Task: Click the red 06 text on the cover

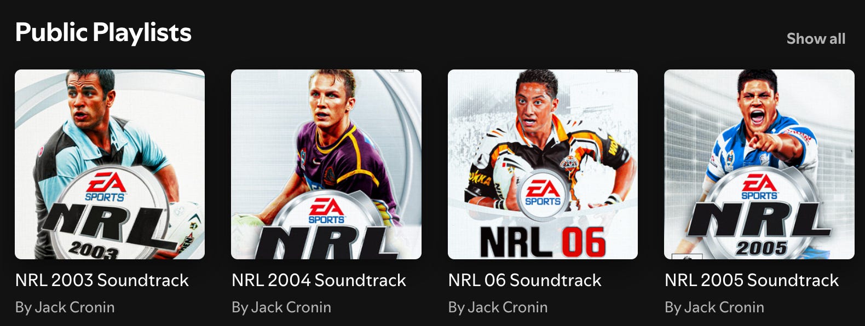Action: click(x=583, y=242)
